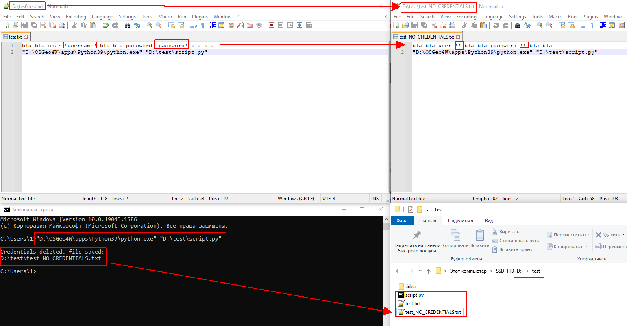Click the Windows (CR LF) status bar field
The height and width of the screenshot is (326, 627).
coord(296,199)
